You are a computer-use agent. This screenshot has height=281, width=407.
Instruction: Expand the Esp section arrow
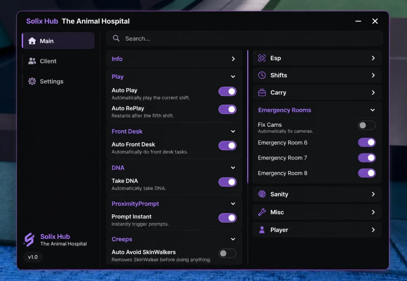pos(373,58)
